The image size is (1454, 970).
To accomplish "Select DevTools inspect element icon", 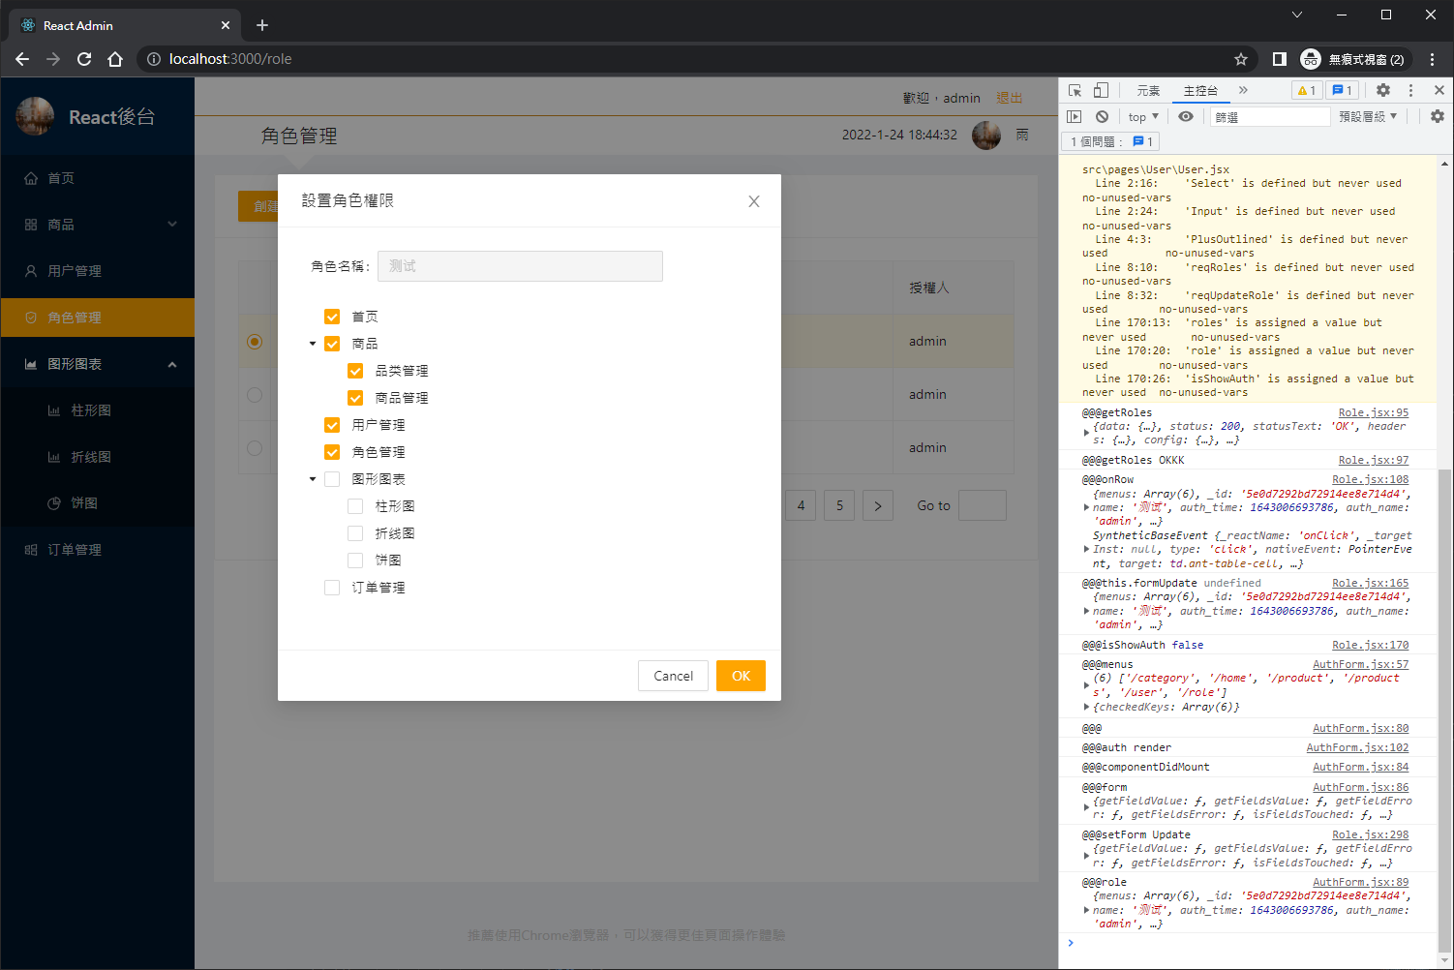I will point(1075,90).
